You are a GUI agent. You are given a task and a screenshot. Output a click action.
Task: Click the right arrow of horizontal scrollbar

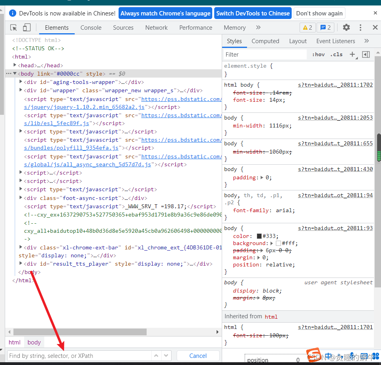click(217, 332)
